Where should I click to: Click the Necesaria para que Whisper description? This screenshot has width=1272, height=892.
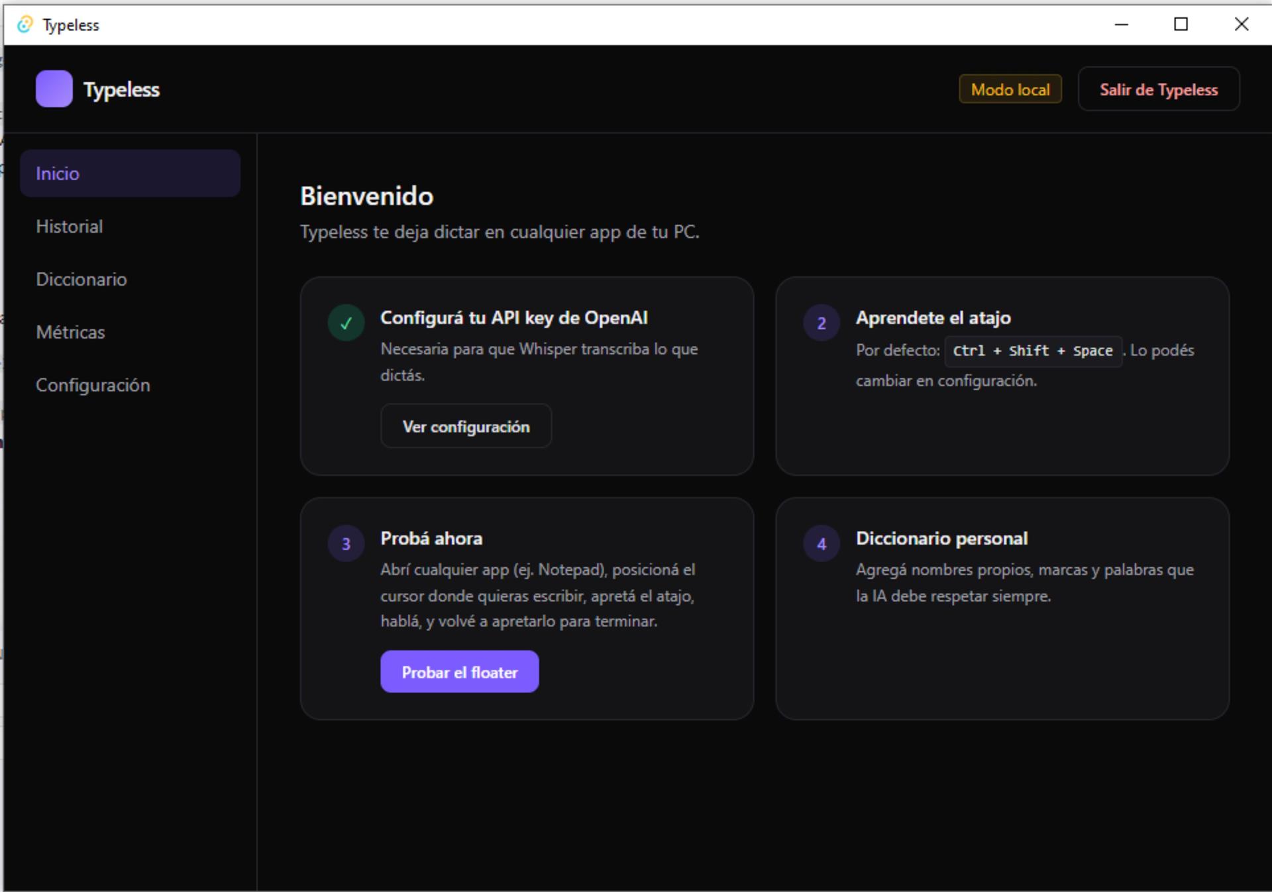pos(539,362)
